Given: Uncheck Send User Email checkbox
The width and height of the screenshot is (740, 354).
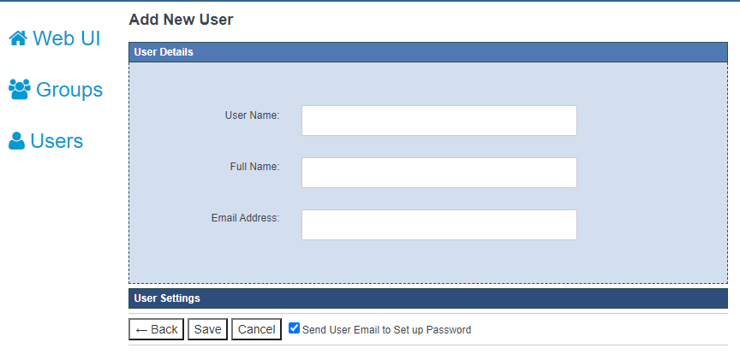Looking at the screenshot, I should click(x=295, y=328).
